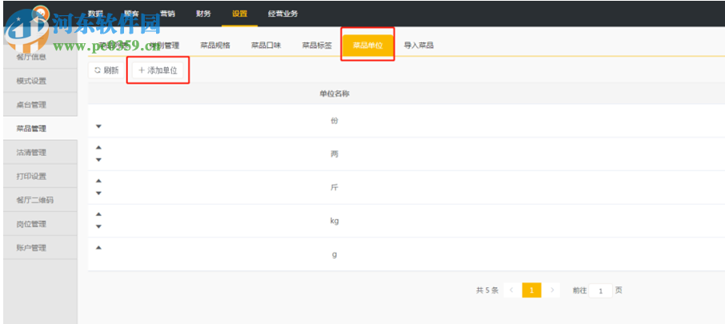Switch to the 菜品规格 tab
This screenshot has width=725, height=324.
215,46
